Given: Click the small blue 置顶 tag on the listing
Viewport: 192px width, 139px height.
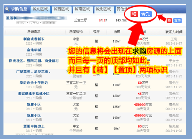Looking at the screenshot, I should click(x=177, y=20).
